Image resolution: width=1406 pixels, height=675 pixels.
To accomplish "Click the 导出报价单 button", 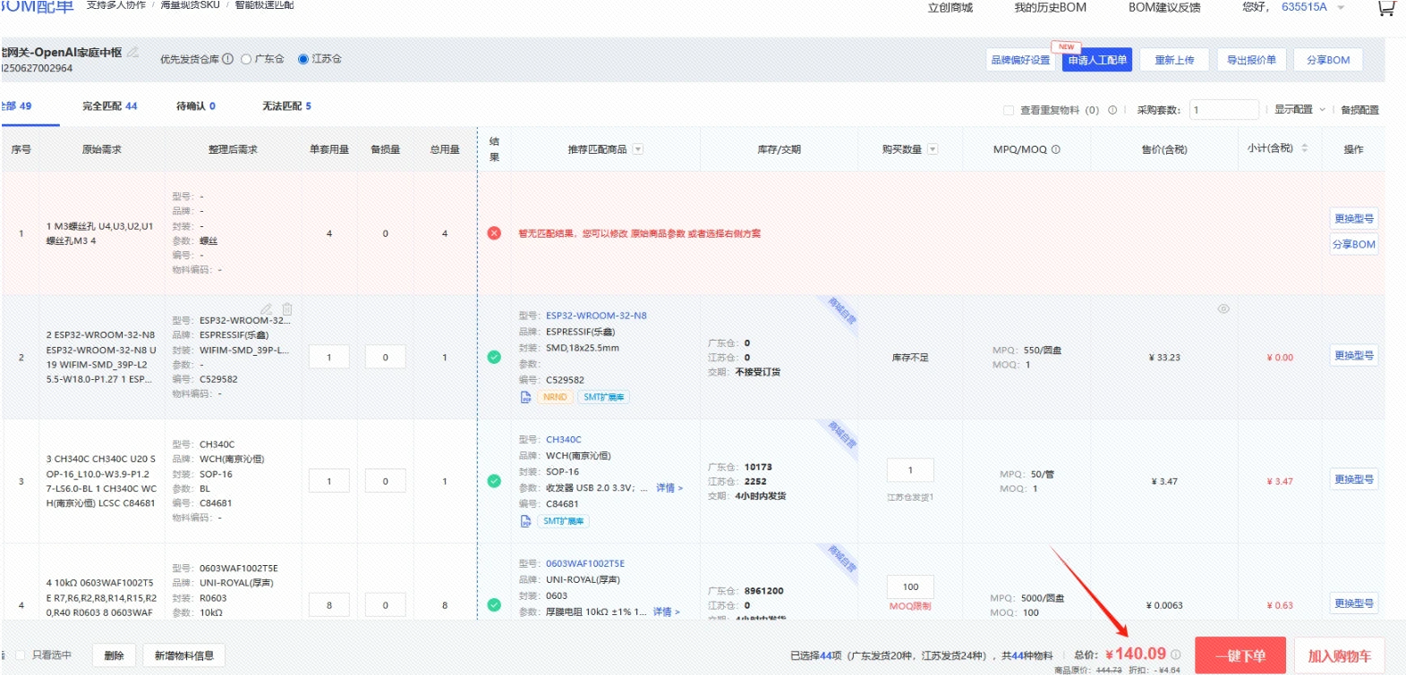I will (x=1251, y=60).
